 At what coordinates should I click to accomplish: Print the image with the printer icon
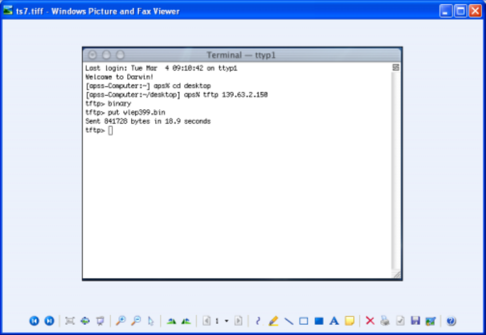tap(385, 321)
